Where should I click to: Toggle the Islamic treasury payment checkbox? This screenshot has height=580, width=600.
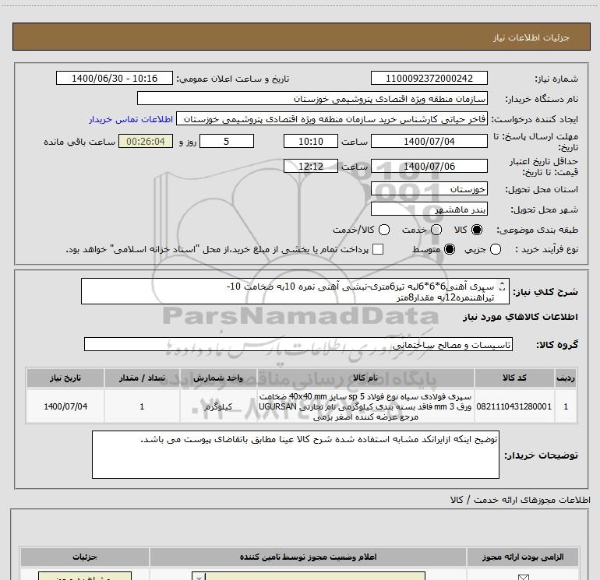pyautogui.click(x=378, y=249)
